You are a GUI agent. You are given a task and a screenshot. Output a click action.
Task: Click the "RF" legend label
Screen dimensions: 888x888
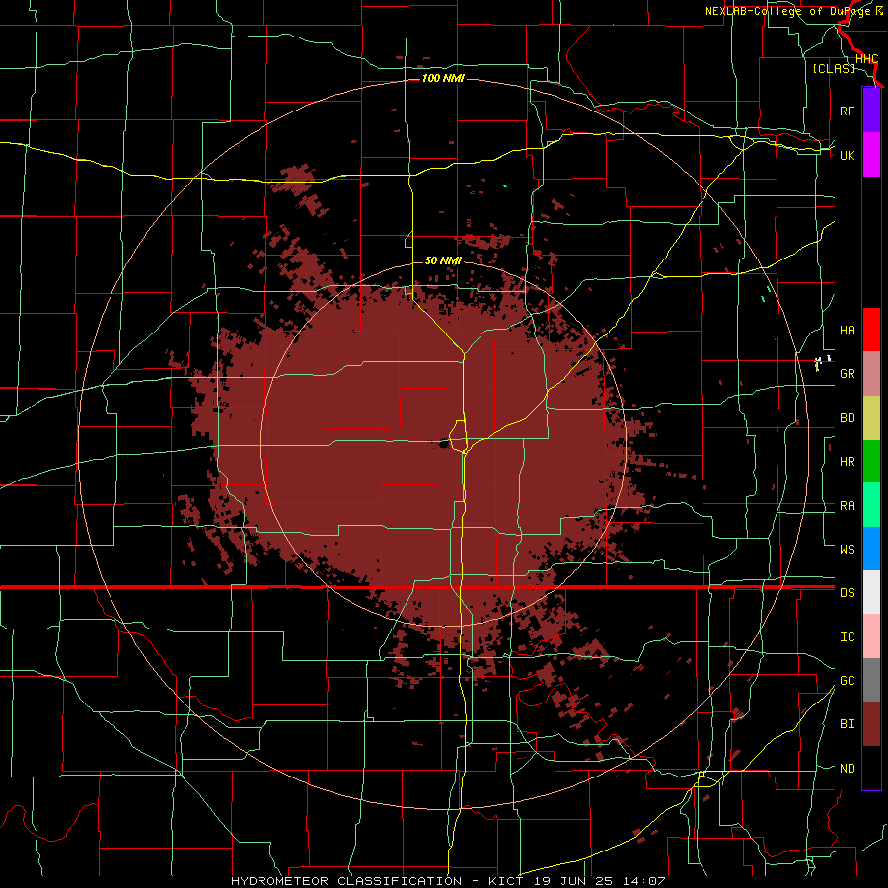pyautogui.click(x=848, y=111)
